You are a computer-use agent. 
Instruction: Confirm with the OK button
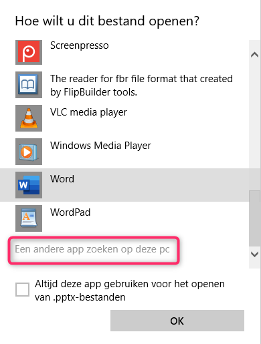click(177, 321)
